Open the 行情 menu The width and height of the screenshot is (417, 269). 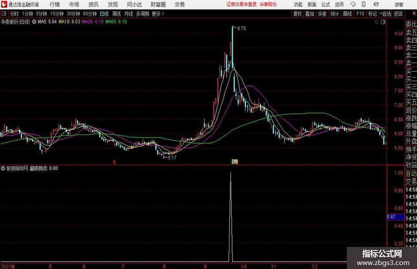click(x=55, y=4)
